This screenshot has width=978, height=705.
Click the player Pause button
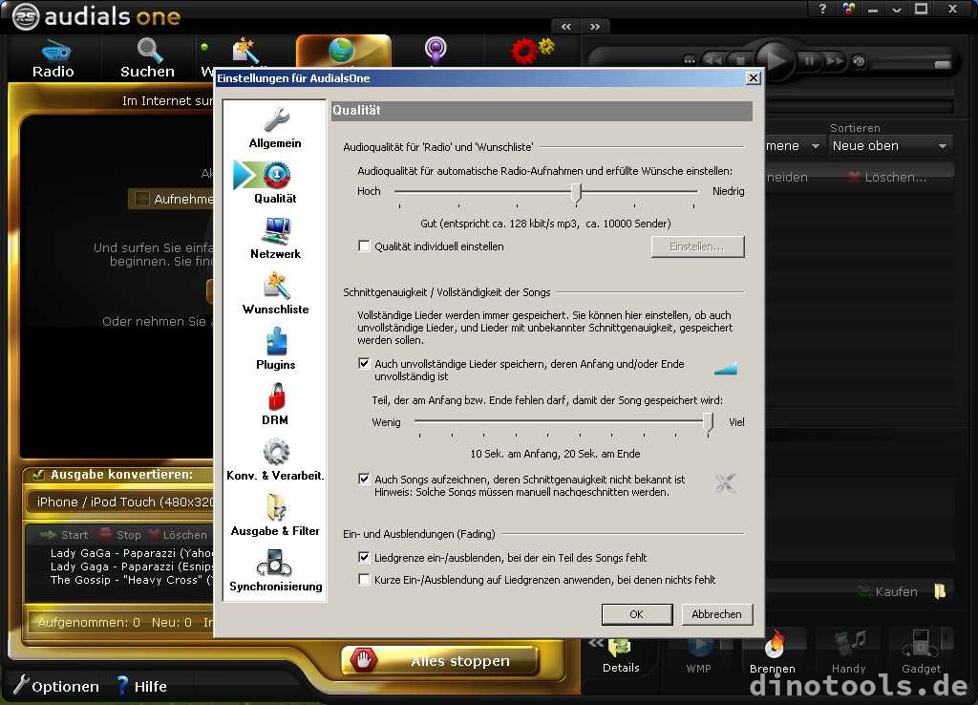(x=809, y=60)
